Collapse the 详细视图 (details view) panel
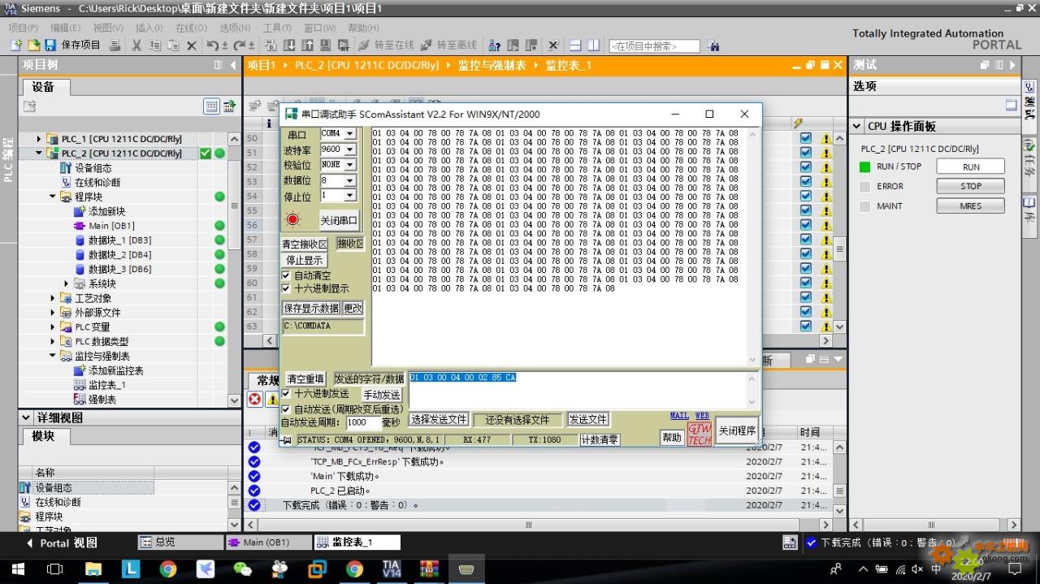 pyautogui.click(x=26, y=417)
